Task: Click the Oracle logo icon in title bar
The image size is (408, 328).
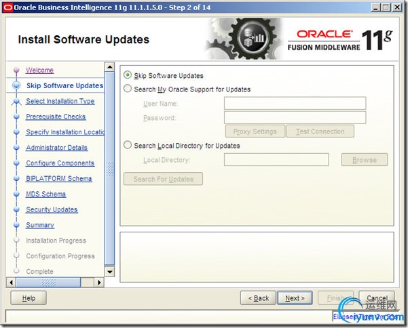Action: point(7,7)
